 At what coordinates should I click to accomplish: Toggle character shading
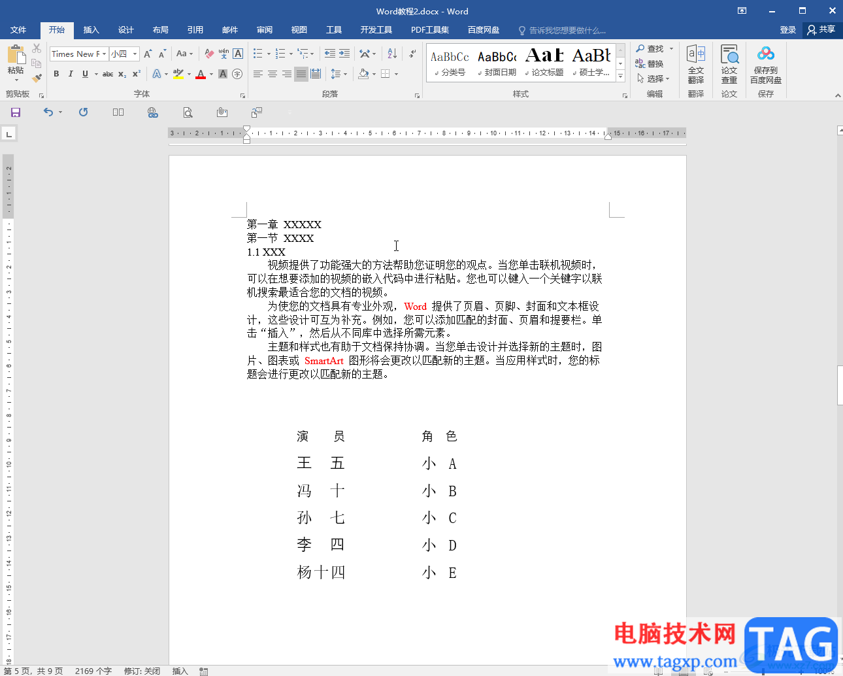pos(223,74)
